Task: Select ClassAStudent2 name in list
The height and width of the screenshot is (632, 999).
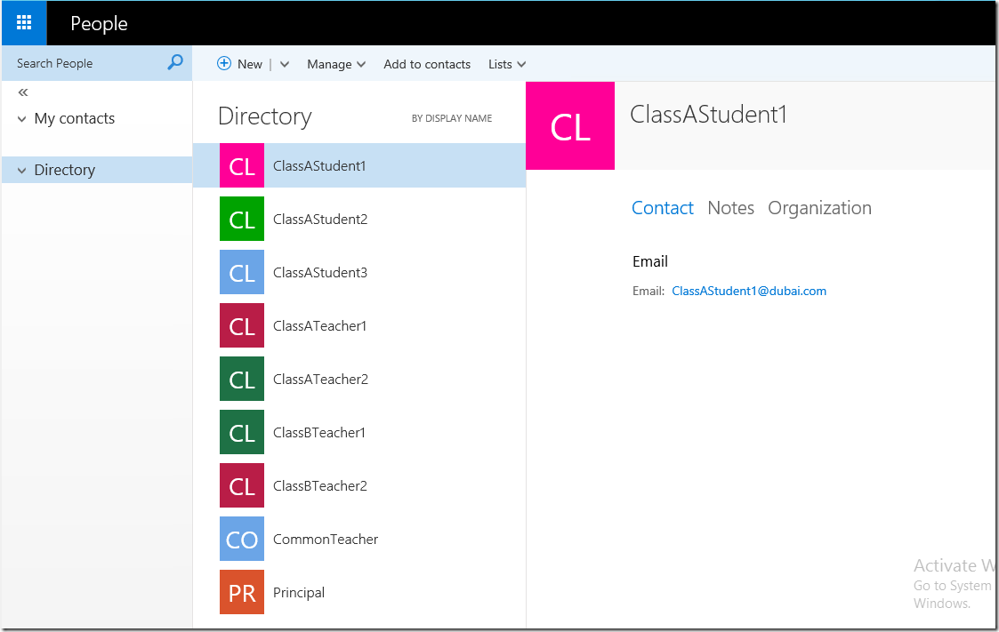Action: [x=320, y=220]
